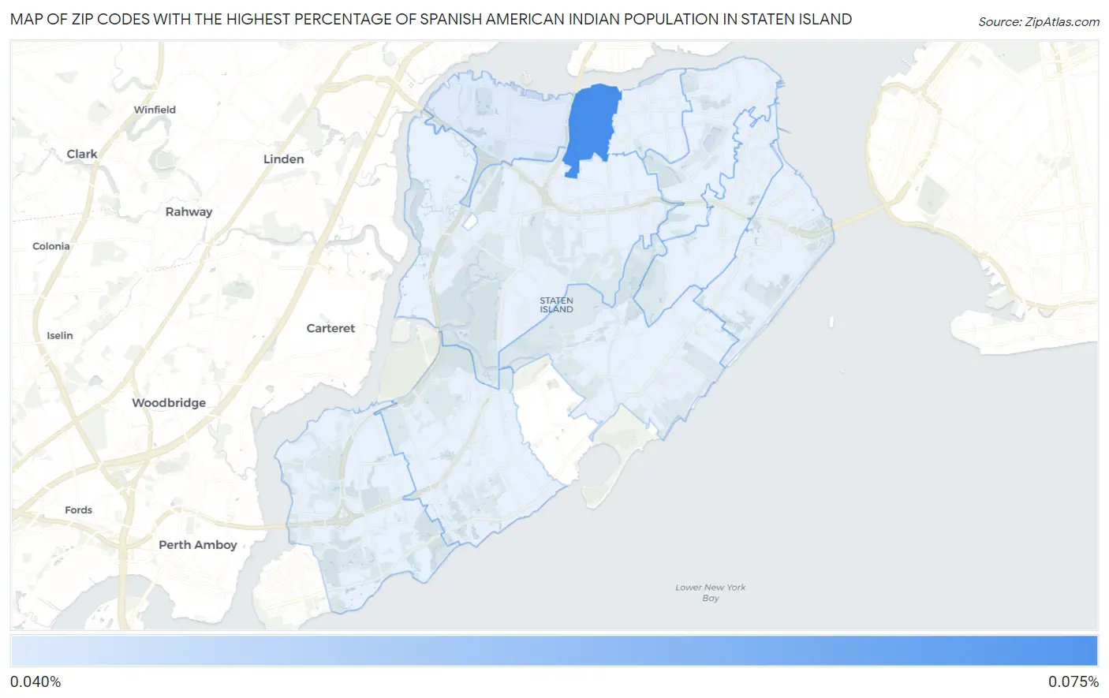Click the Carteret city label

330,328
